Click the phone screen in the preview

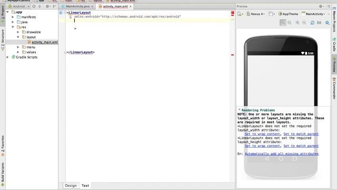coord(281,81)
